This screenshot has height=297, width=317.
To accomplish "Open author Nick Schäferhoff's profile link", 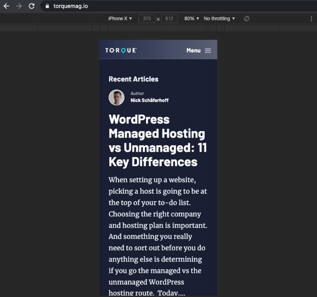I will pos(149,100).
